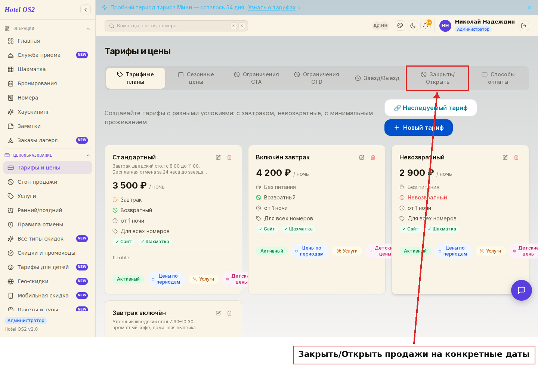
Task: Switch to the Сезонные цены tab
Action: (196, 78)
